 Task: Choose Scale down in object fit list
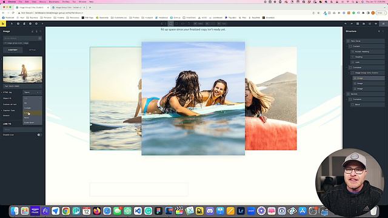point(32,122)
